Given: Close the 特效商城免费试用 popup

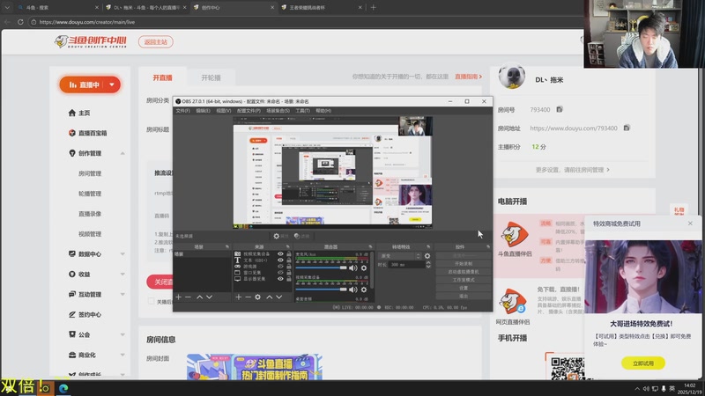Looking at the screenshot, I should coord(690,224).
